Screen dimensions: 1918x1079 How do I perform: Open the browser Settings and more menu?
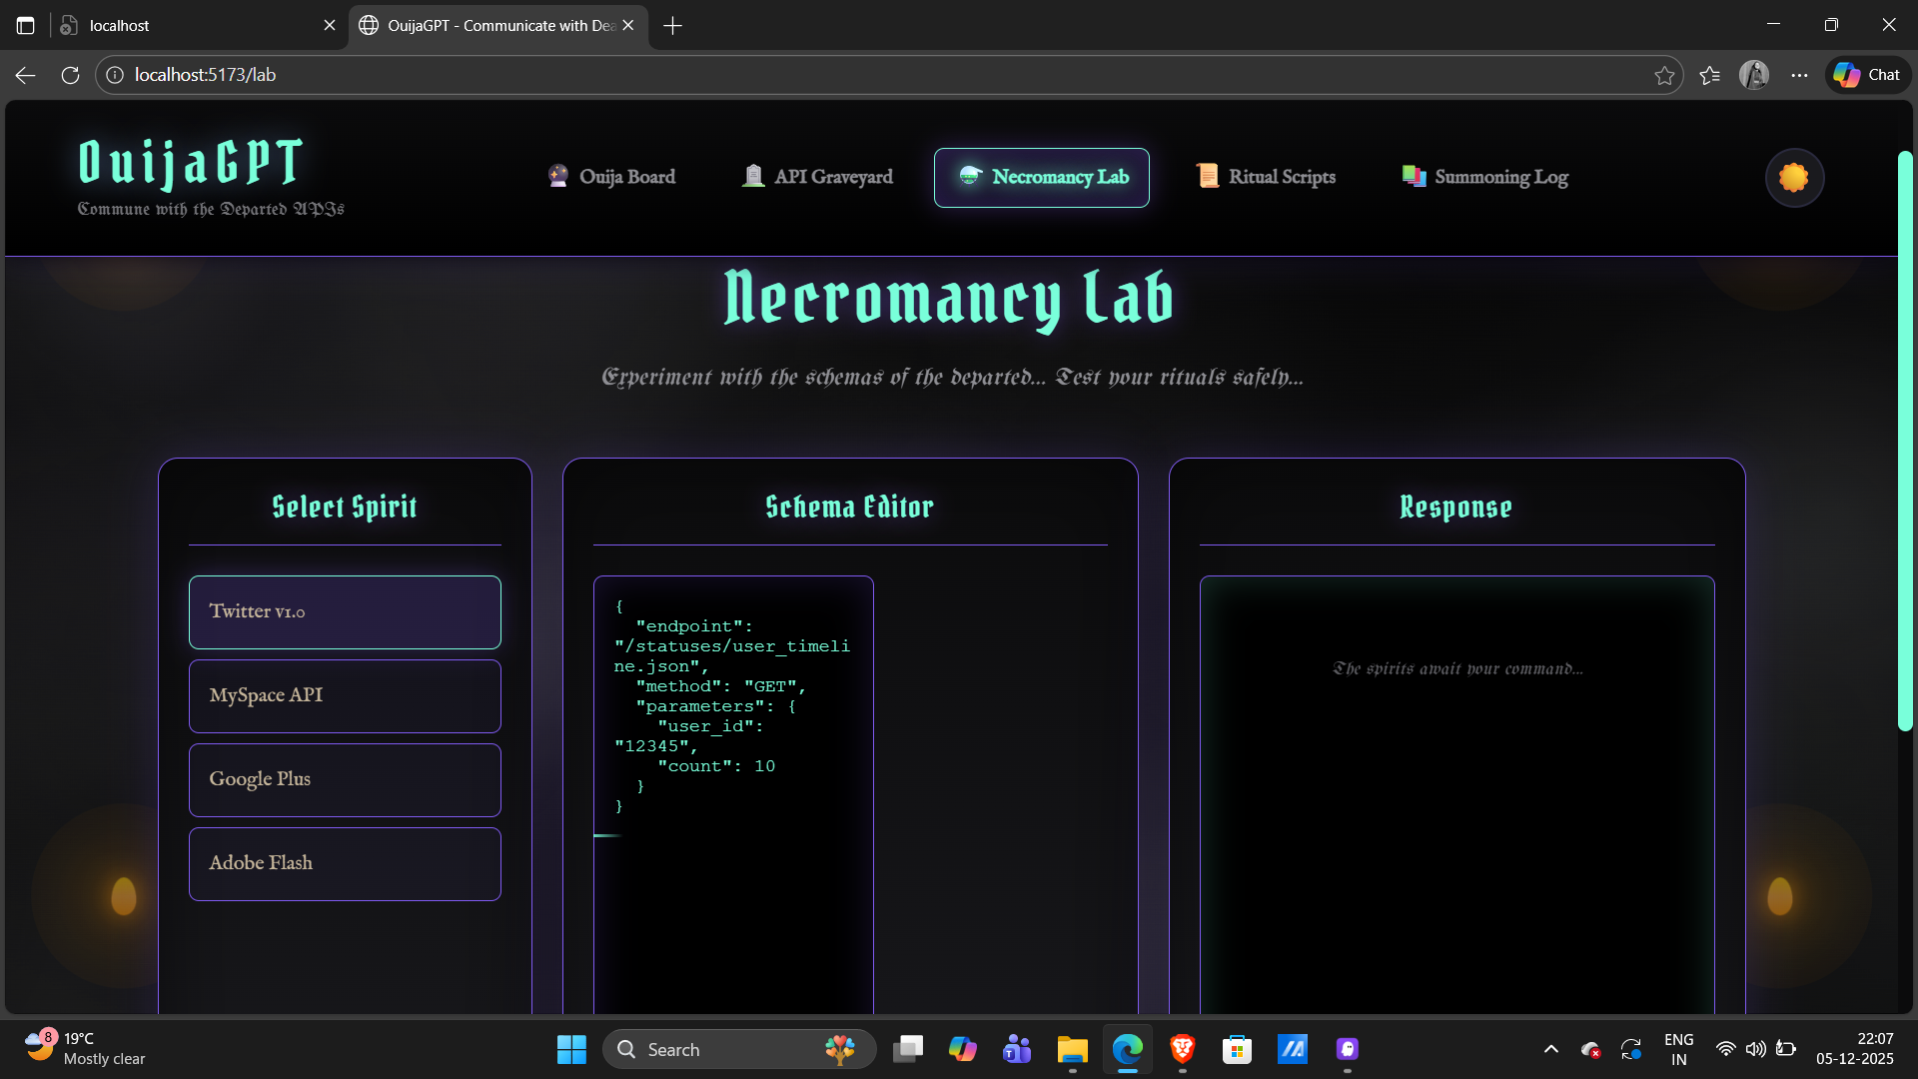click(1799, 75)
